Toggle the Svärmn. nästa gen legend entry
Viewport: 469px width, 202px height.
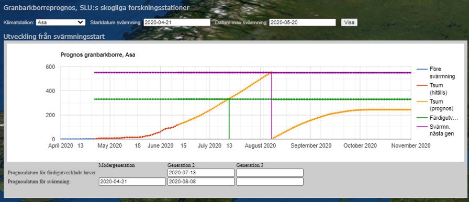click(x=435, y=130)
